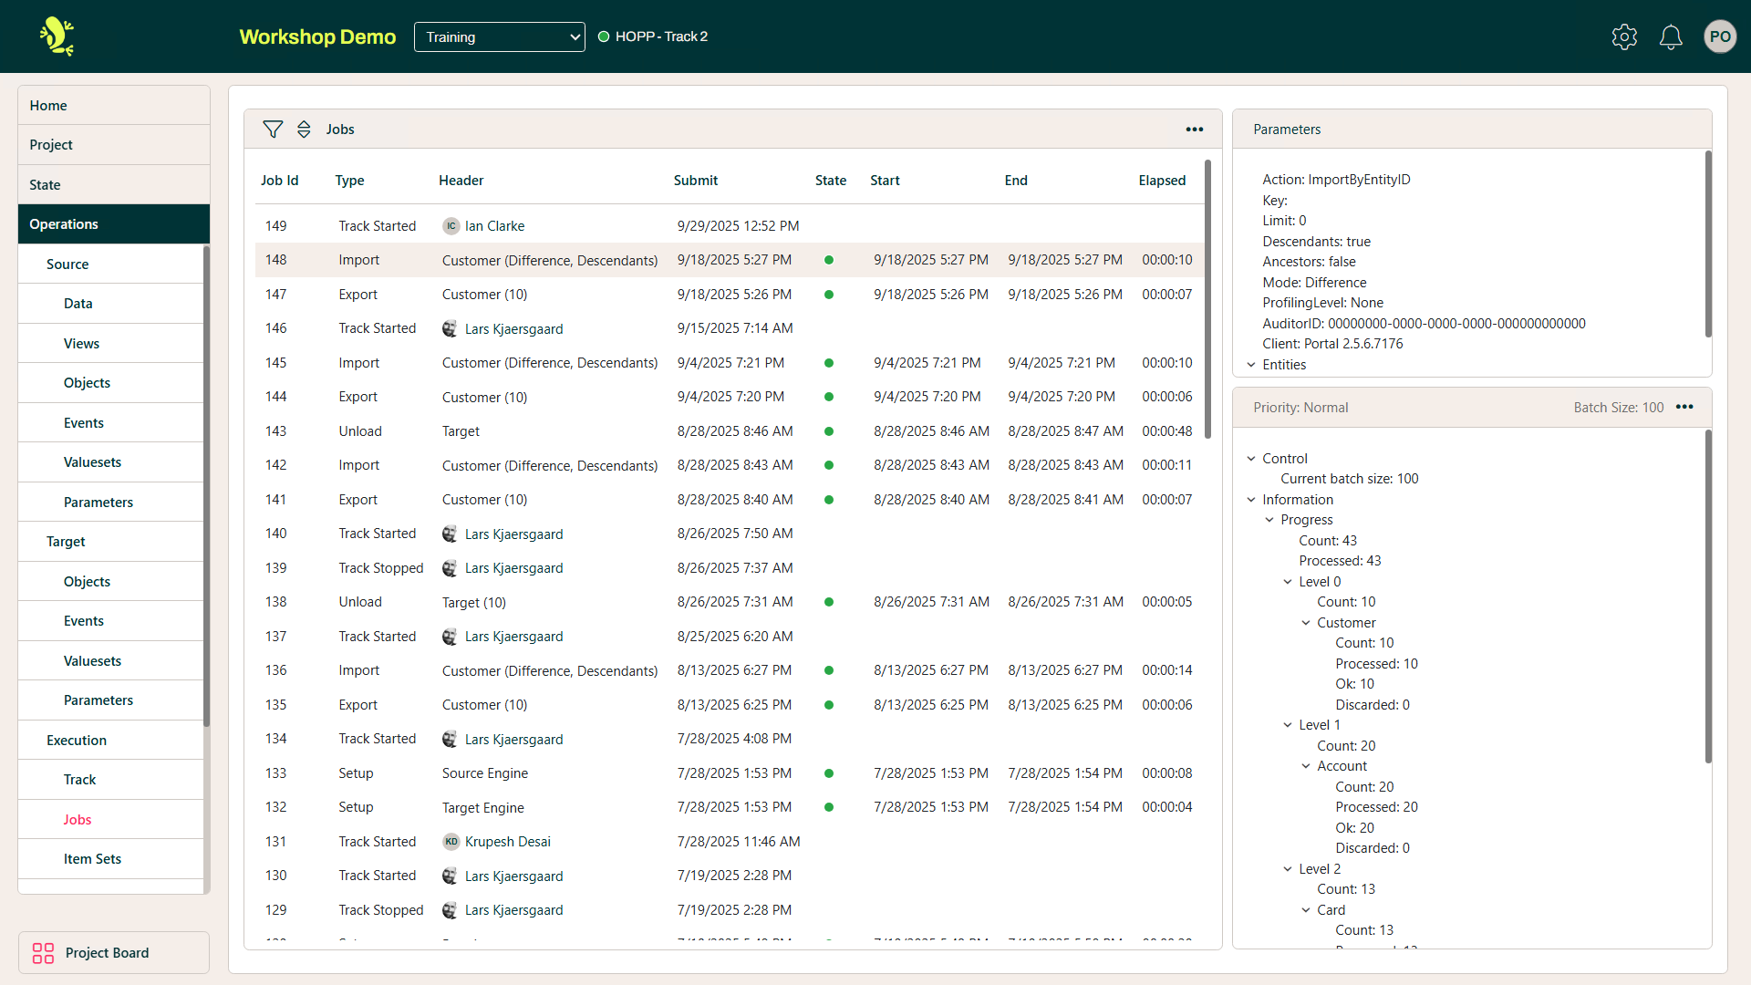The height and width of the screenshot is (985, 1751).
Task: Click the Jobs list vertical scrollbar
Action: pos(1207,301)
